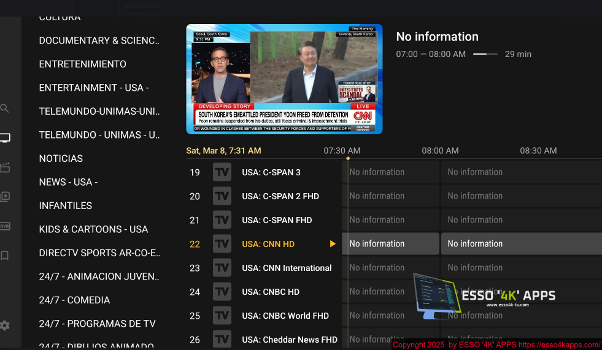This screenshot has height=350, width=602.
Task: Click the CNN live video preview
Action: (x=284, y=79)
